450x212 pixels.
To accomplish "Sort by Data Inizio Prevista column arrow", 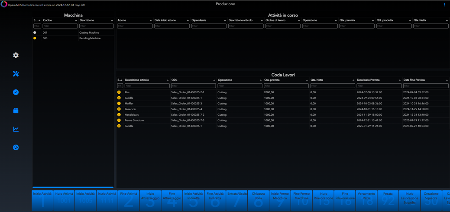I will 399,80.
